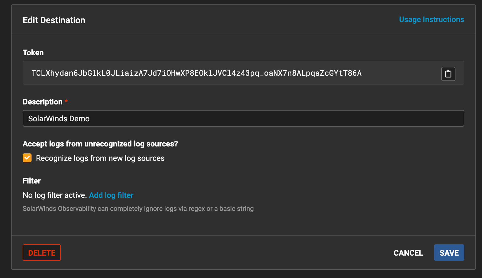Click the Description field label
482x278 pixels.
[x=43, y=102]
